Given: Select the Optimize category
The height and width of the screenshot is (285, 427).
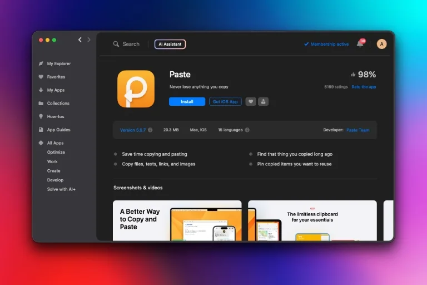Looking at the screenshot, I should pos(56,152).
